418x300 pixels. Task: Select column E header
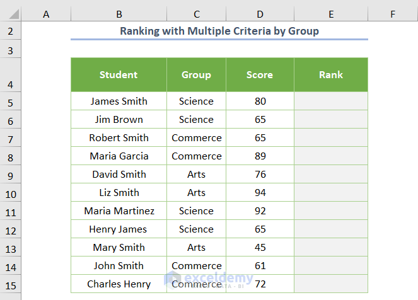coord(330,14)
